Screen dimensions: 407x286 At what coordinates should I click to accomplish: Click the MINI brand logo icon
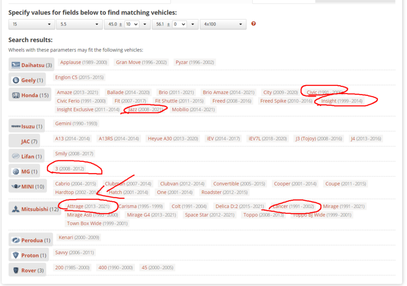tap(16, 186)
